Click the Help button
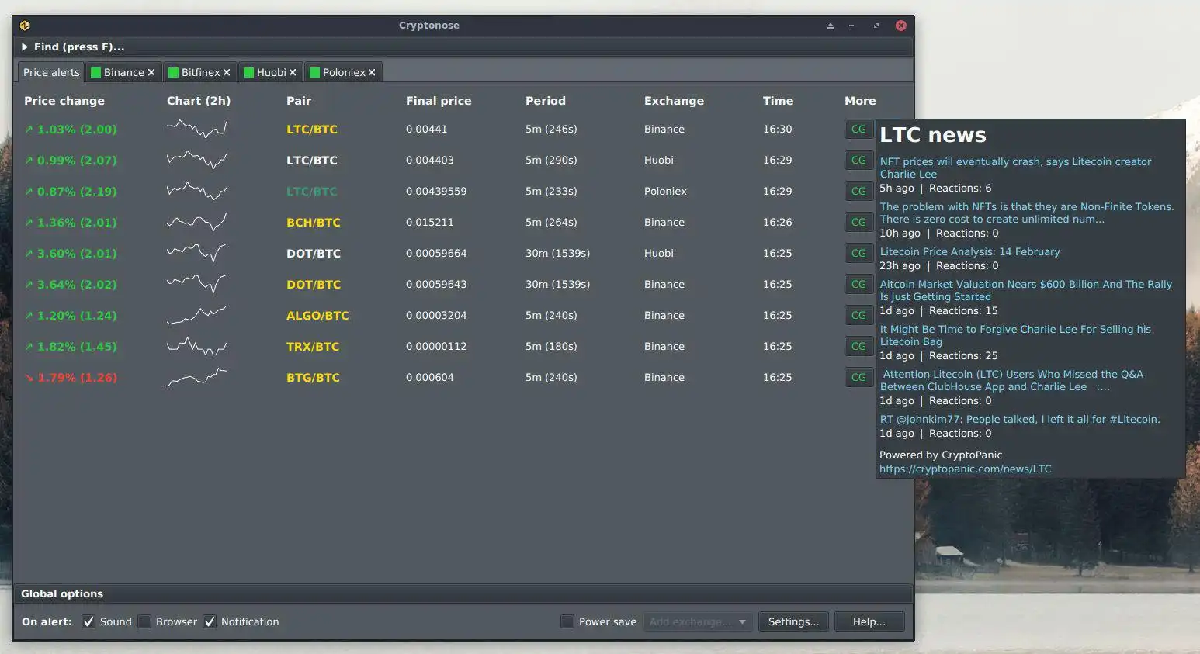The height and width of the screenshot is (654, 1200). click(869, 621)
